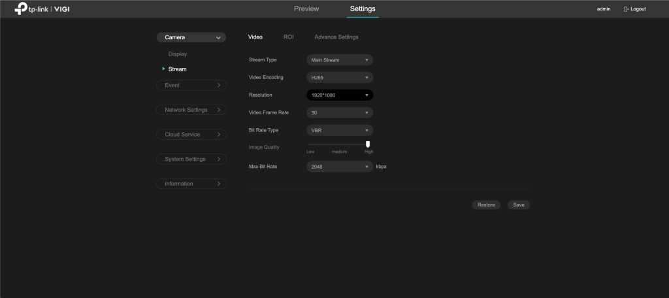Click the admin account name
This screenshot has height=298, width=669.
[603, 9]
